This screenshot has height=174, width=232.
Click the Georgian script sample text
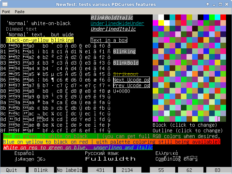click(x=30, y=159)
